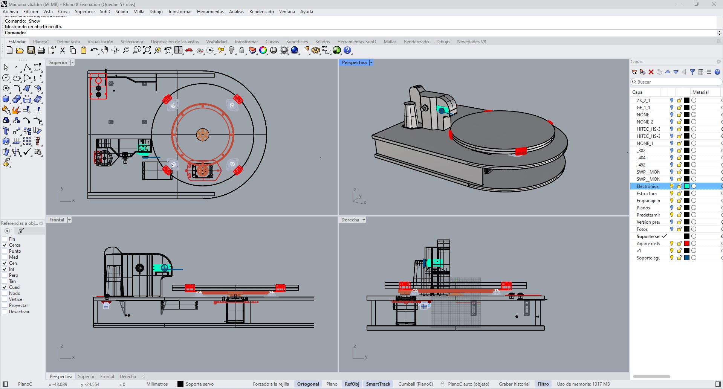Image resolution: width=723 pixels, height=389 pixels.
Task: Toggle the Punto object snap checkbox
Action: (5, 251)
